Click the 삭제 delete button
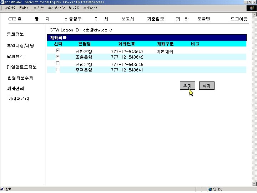 (207, 86)
